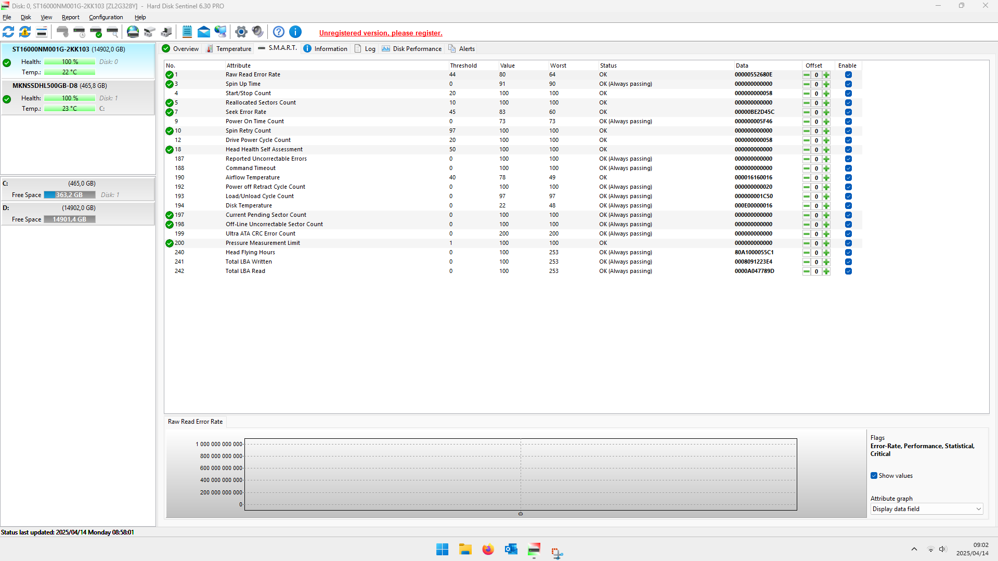Click the C: free space bar 363,2 GB

coord(70,195)
